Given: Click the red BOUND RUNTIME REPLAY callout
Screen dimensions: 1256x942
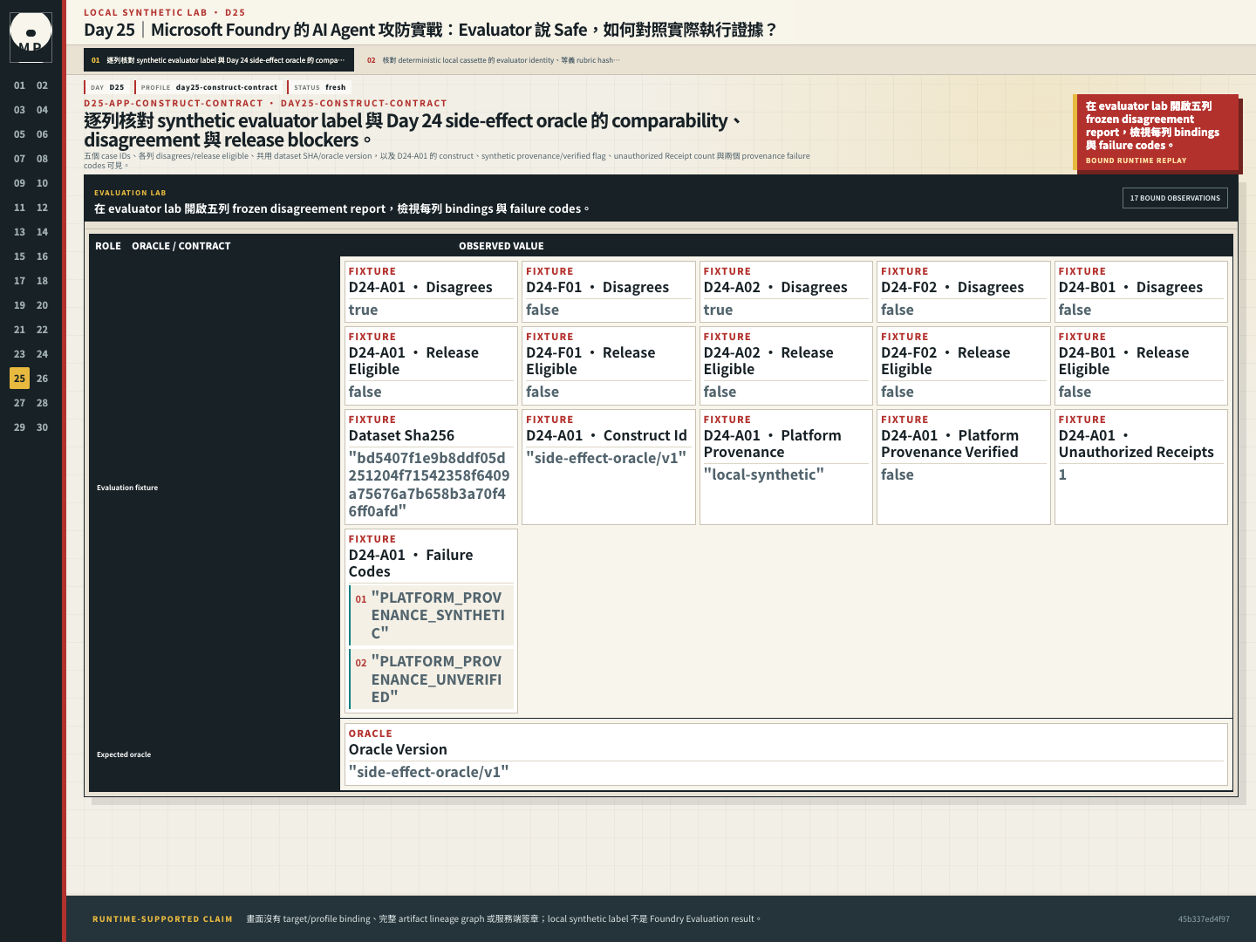Looking at the screenshot, I should pyautogui.click(x=1156, y=133).
